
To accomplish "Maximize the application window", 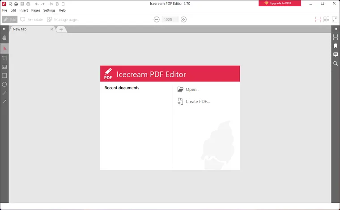I will [323, 4].
